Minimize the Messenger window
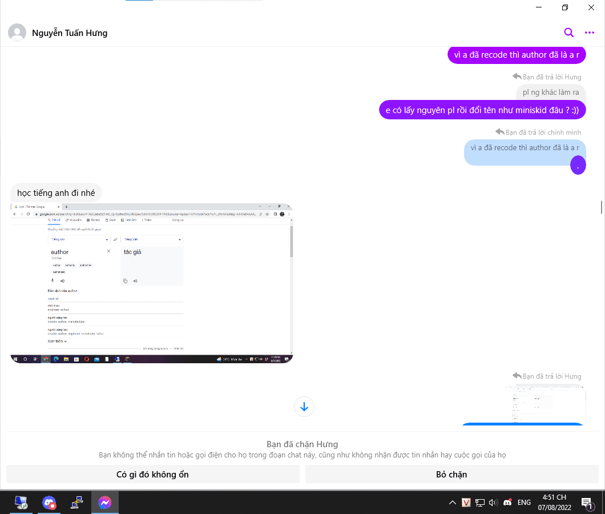Screen dimensions: 605x514 (x=539, y=7)
